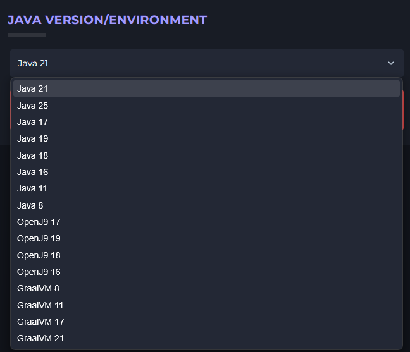Viewport: 410px width, 352px height.
Task: Choose GraalVM 17 environment
Action: pyautogui.click(x=40, y=322)
